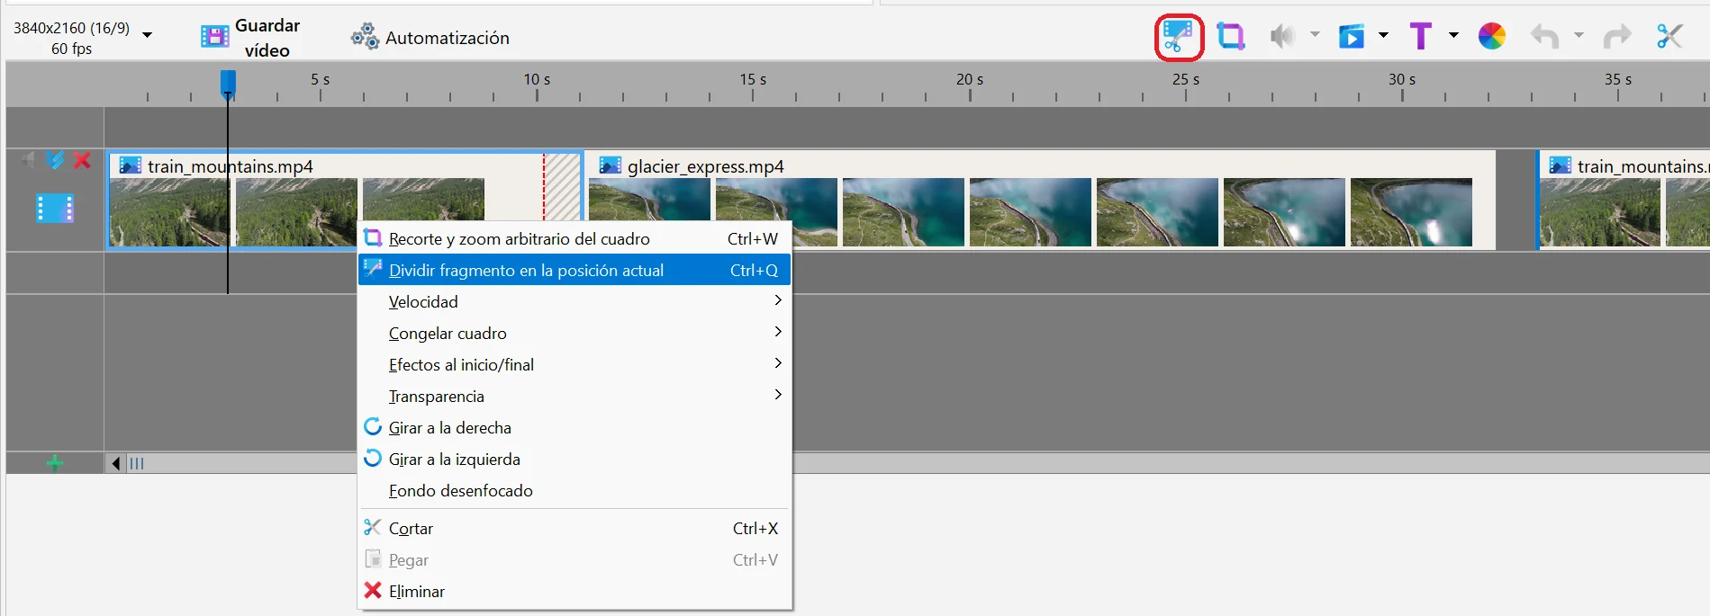The width and height of the screenshot is (1710, 616).
Task: Click arrow chevron on Efectos al inicio/final row
Action: (x=778, y=363)
